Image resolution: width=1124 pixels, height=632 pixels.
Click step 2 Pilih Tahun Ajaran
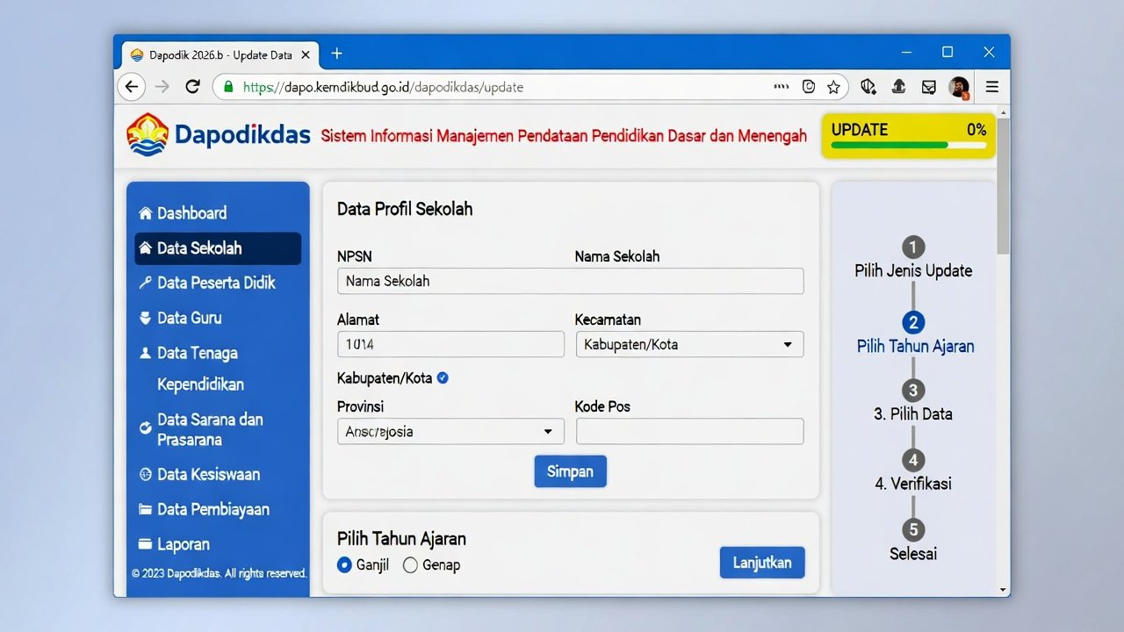tap(915, 334)
